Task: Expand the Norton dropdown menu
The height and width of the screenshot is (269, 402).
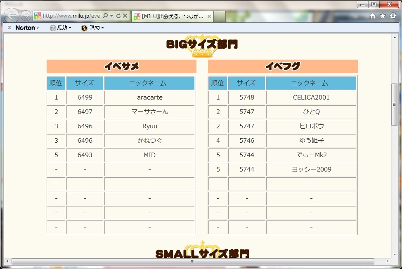Action: click(27, 28)
